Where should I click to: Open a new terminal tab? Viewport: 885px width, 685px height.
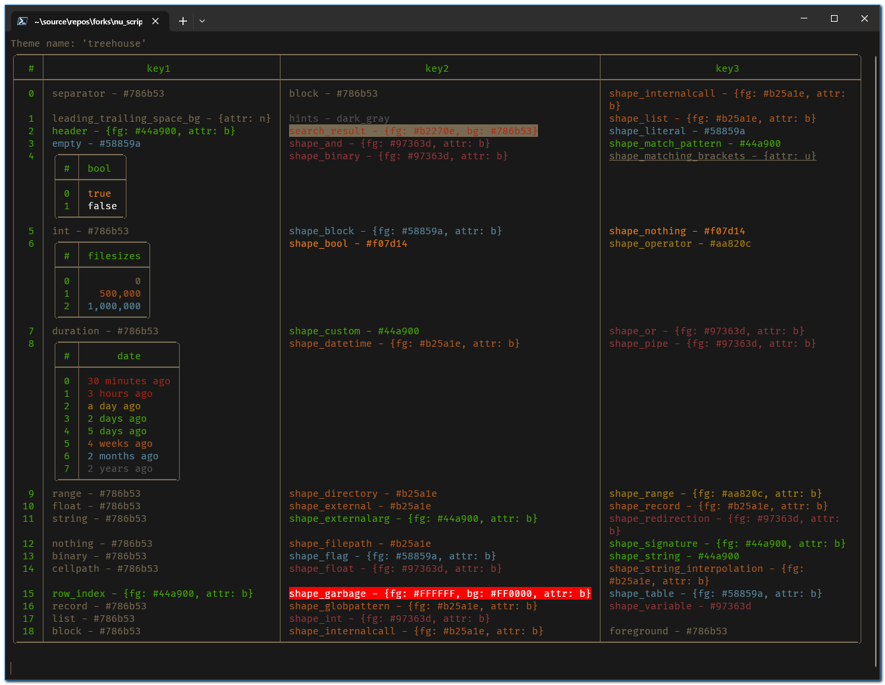pos(183,21)
